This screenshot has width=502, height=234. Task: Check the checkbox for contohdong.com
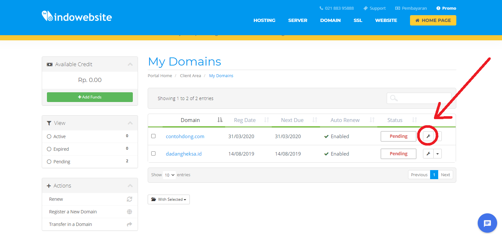tap(153, 136)
